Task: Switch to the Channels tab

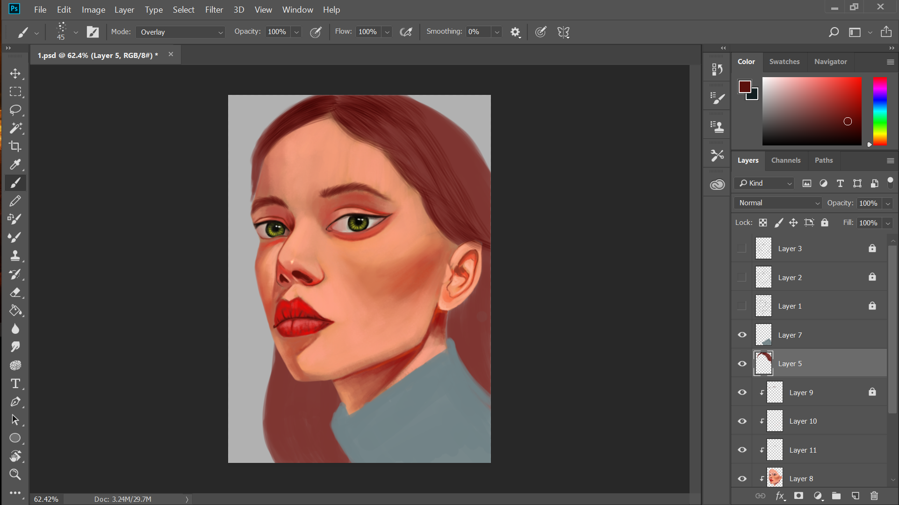Action: point(785,160)
